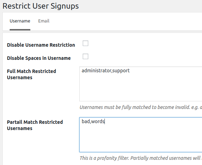
Task: Click blank tab bar area right of Email
Action: [125, 21]
